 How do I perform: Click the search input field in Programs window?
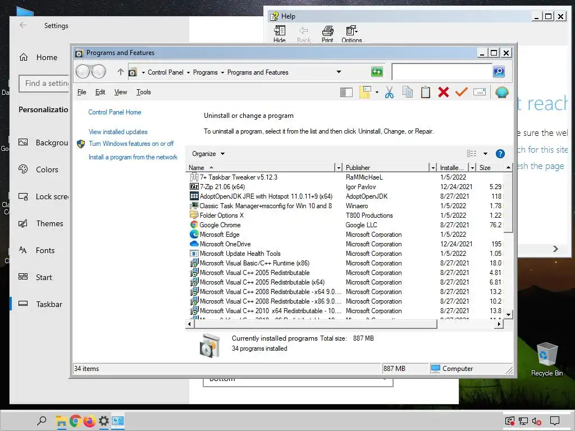pyautogui.click(x=442, y=71)
